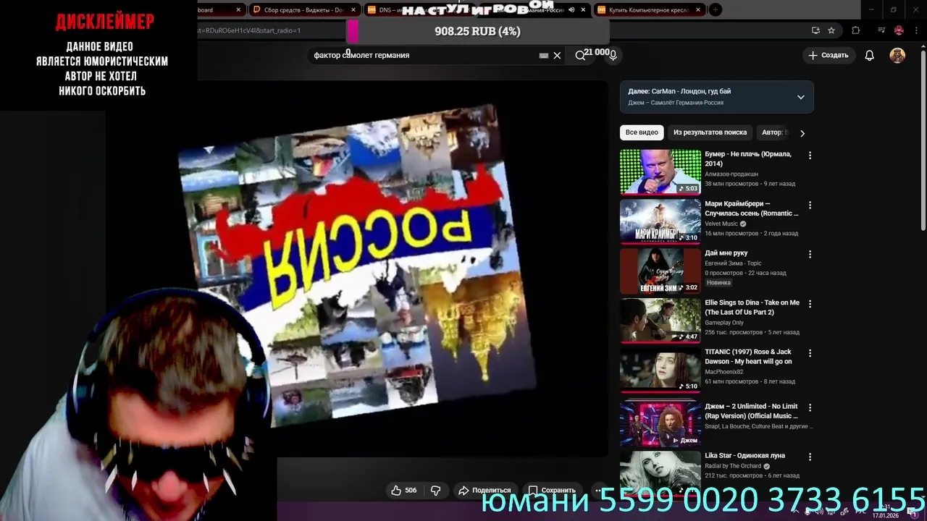Click the Сохранить save button
927x521 pixels.
tap(552, 490)
